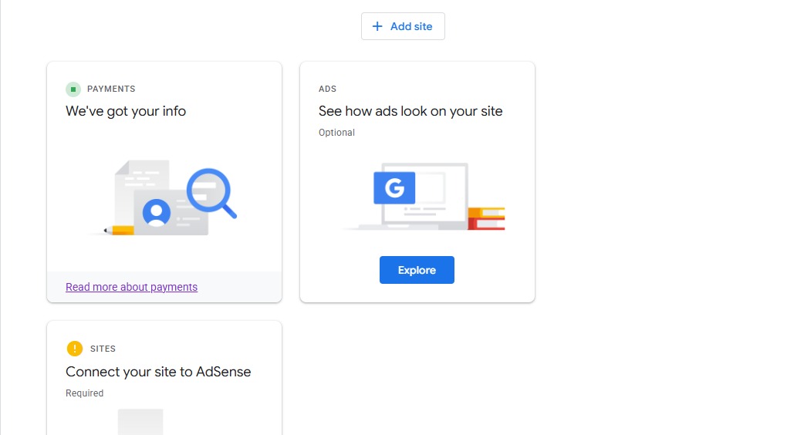Click the grey placeholder image in Sites card
804x435 pixels.
tap(140, 422)
